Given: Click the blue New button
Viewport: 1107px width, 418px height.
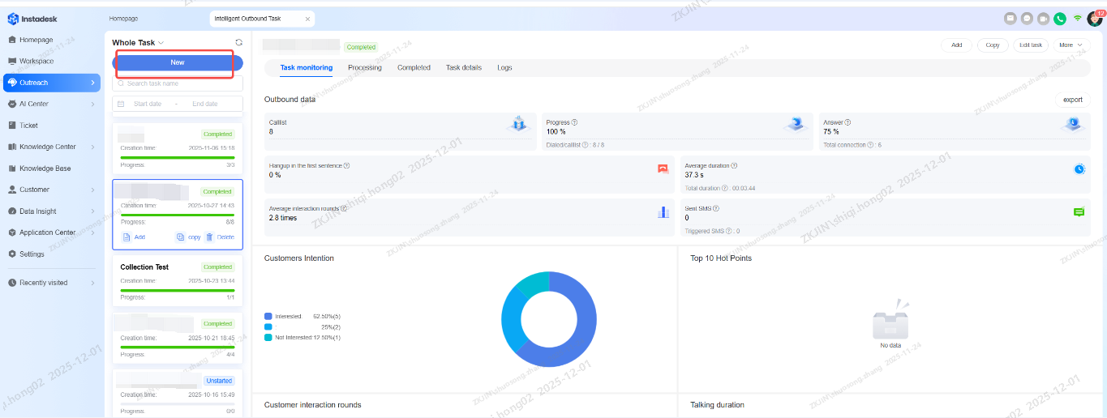Looking at the screenshot, I should tap(178, 62).
